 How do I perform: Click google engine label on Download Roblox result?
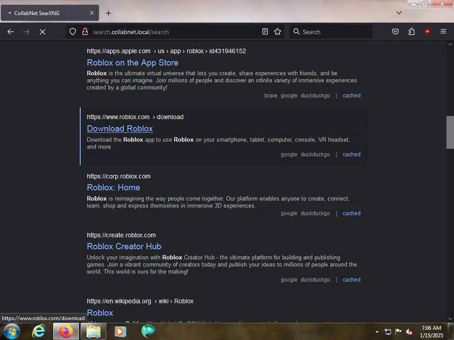click(289, 155)
